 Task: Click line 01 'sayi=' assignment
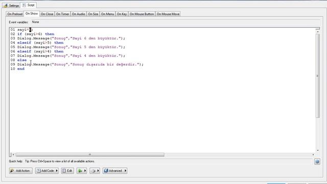point(25,30)
